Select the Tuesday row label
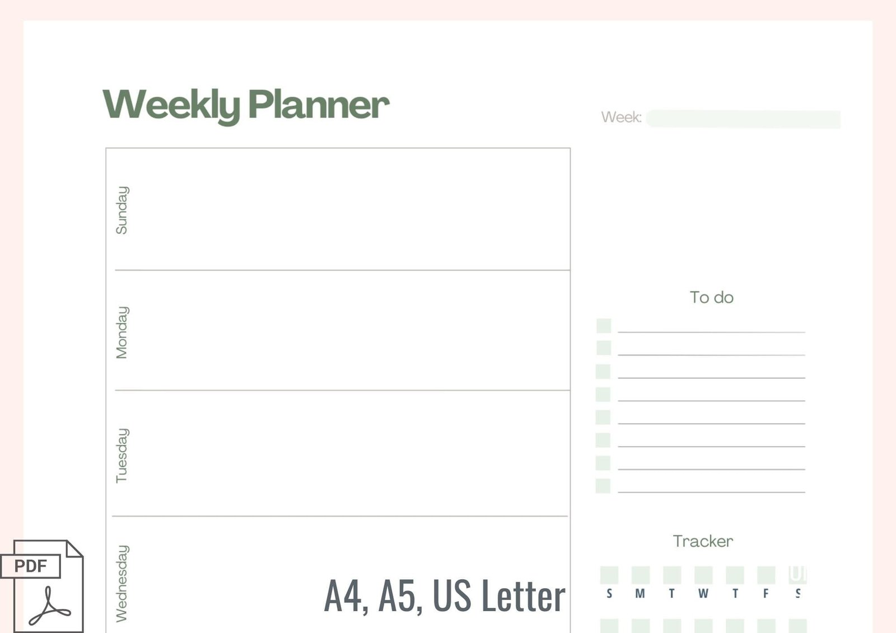Screen dimensions: 896x633 (x=122, y=456)
